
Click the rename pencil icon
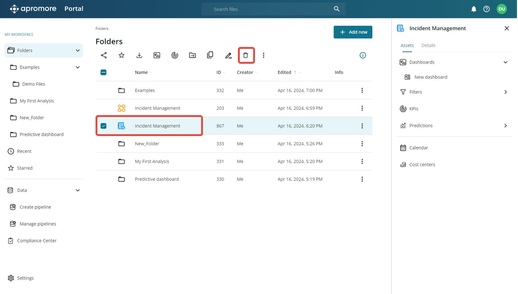click(x=228, y=56)
